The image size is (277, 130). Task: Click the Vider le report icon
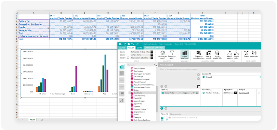pyautogui.click(x=209, y=53)
